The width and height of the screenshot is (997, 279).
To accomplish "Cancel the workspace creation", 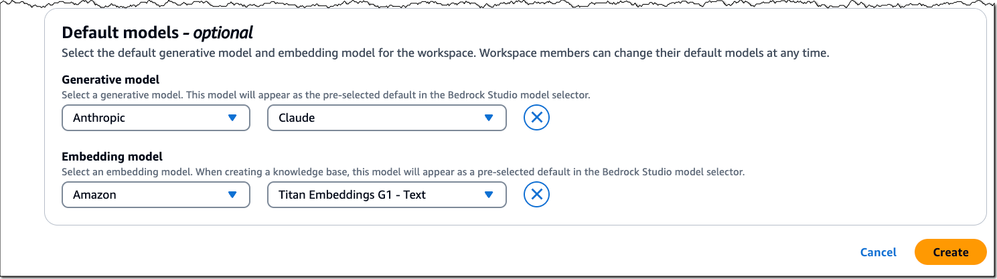I will 878,252.
